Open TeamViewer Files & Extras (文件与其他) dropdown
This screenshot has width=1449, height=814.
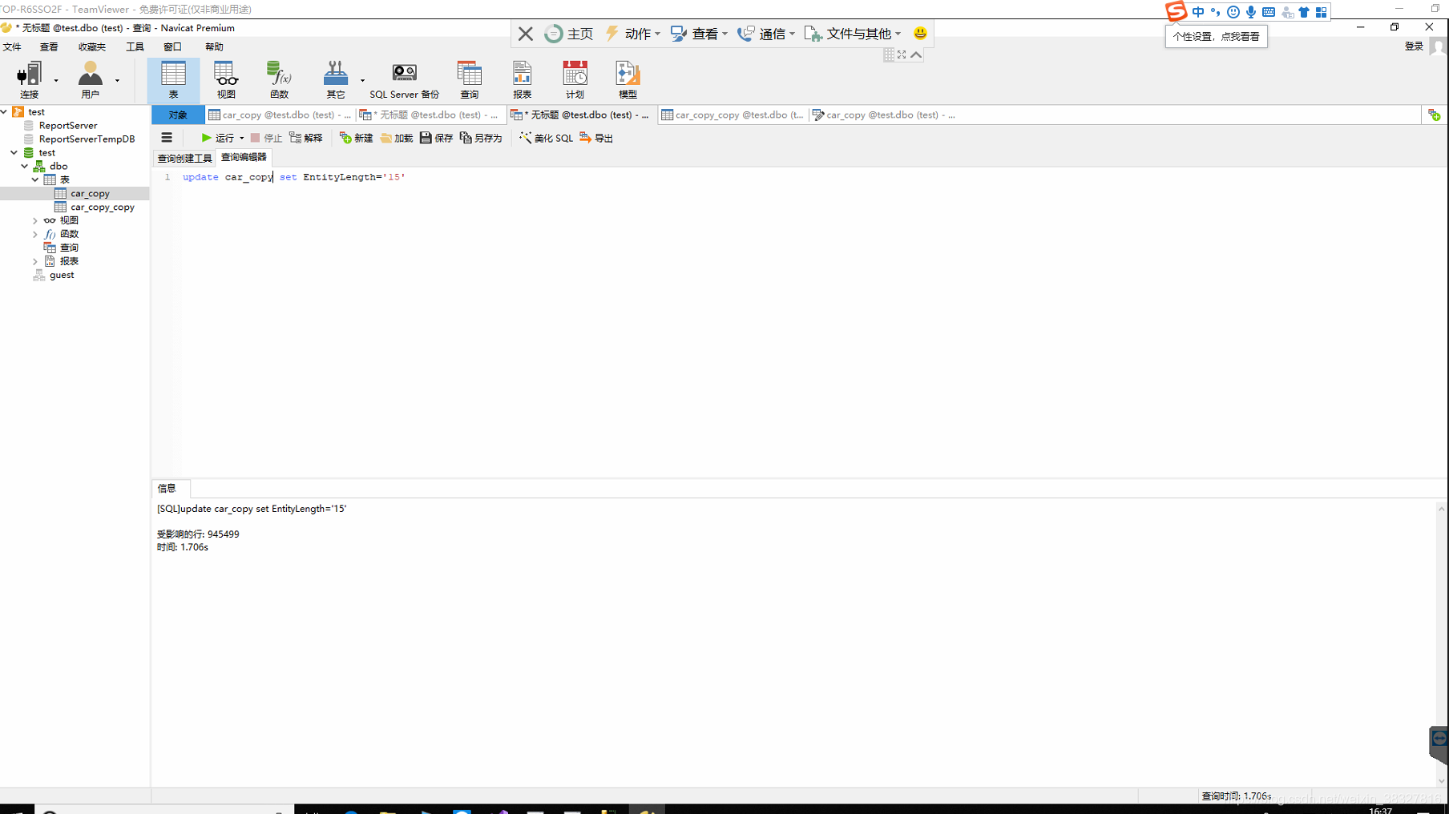[x=853, y=34]
